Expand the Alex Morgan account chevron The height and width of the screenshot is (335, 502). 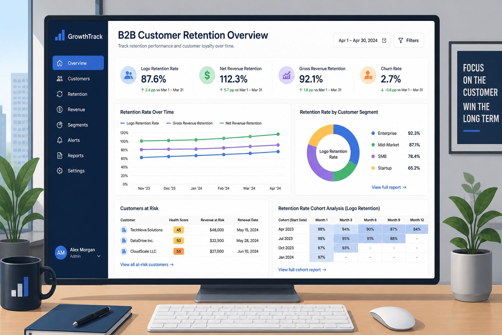point(99,256)
